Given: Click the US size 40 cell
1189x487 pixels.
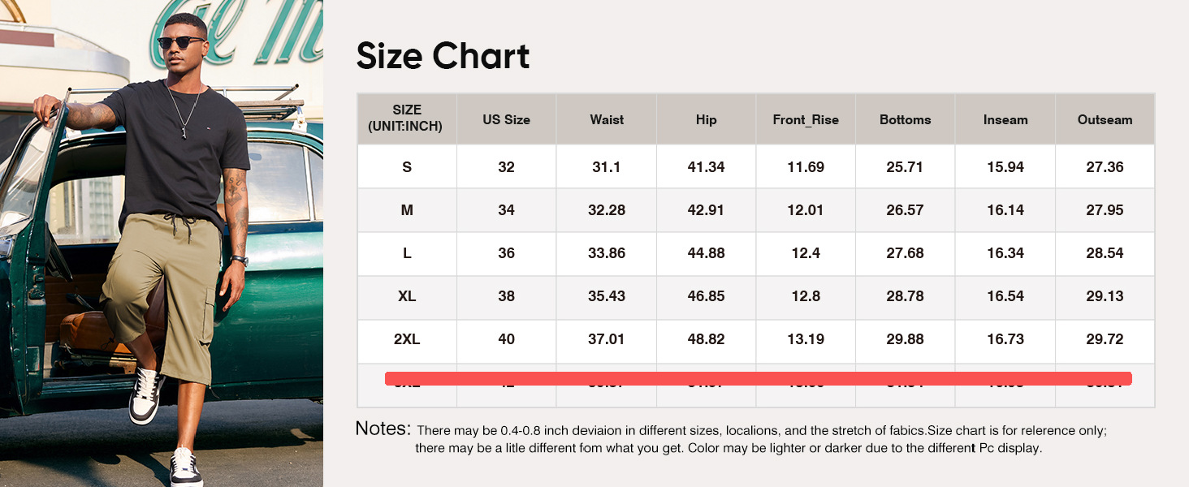Looking at the screenshot, I should (x=507, y=339).
